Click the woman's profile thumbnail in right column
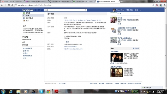Viewport: 167px width, 94px height. [x=114, y=20]
